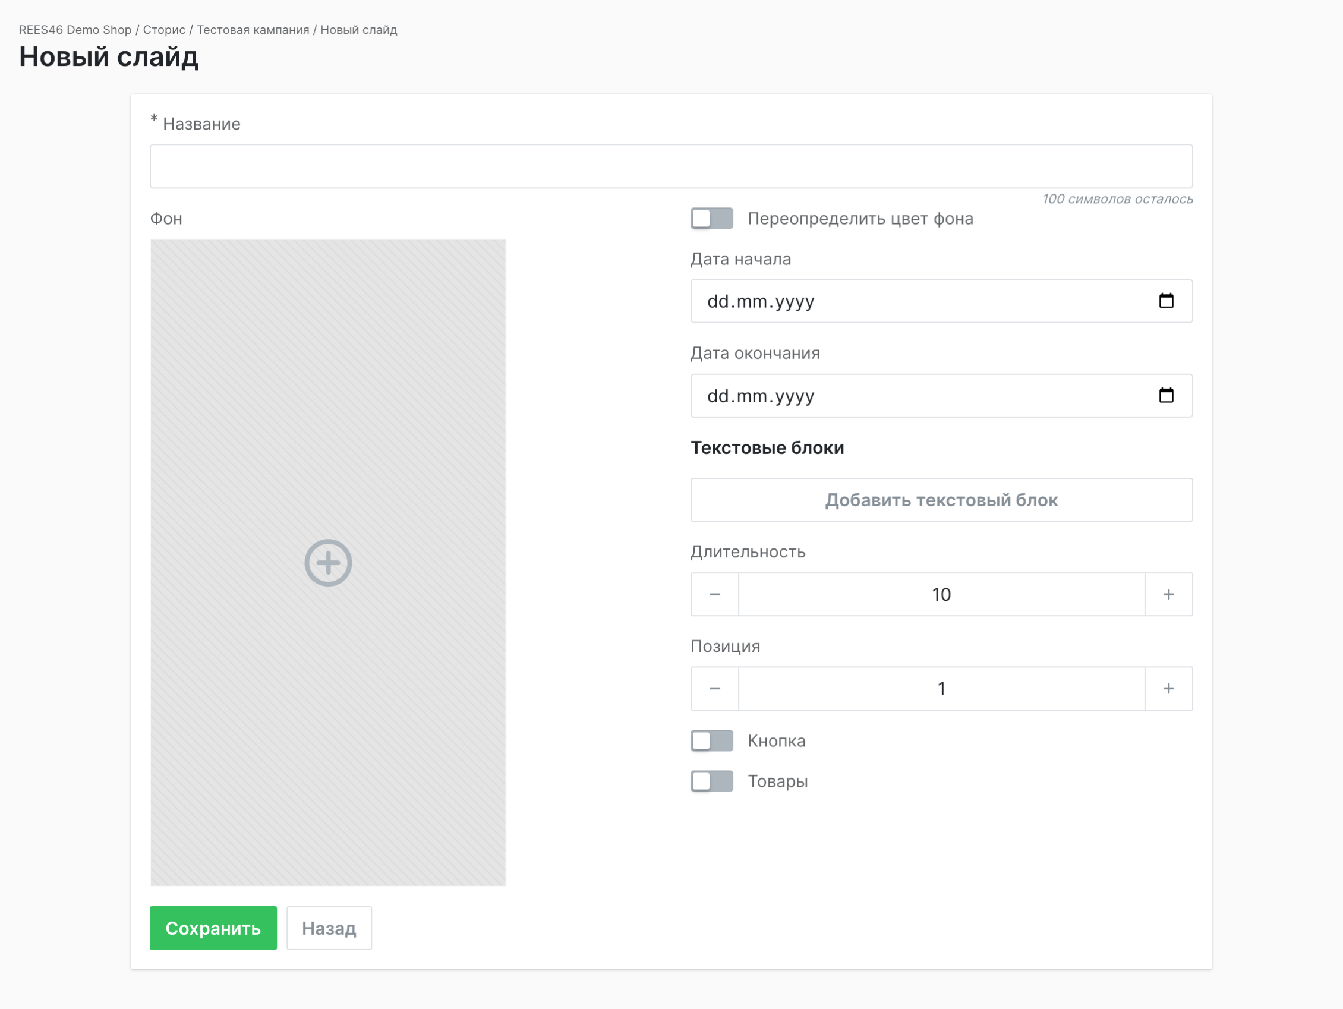Decrease Длительность with minus button
Viewport: 1343px width, 1009px height.
tap(715, 594)
